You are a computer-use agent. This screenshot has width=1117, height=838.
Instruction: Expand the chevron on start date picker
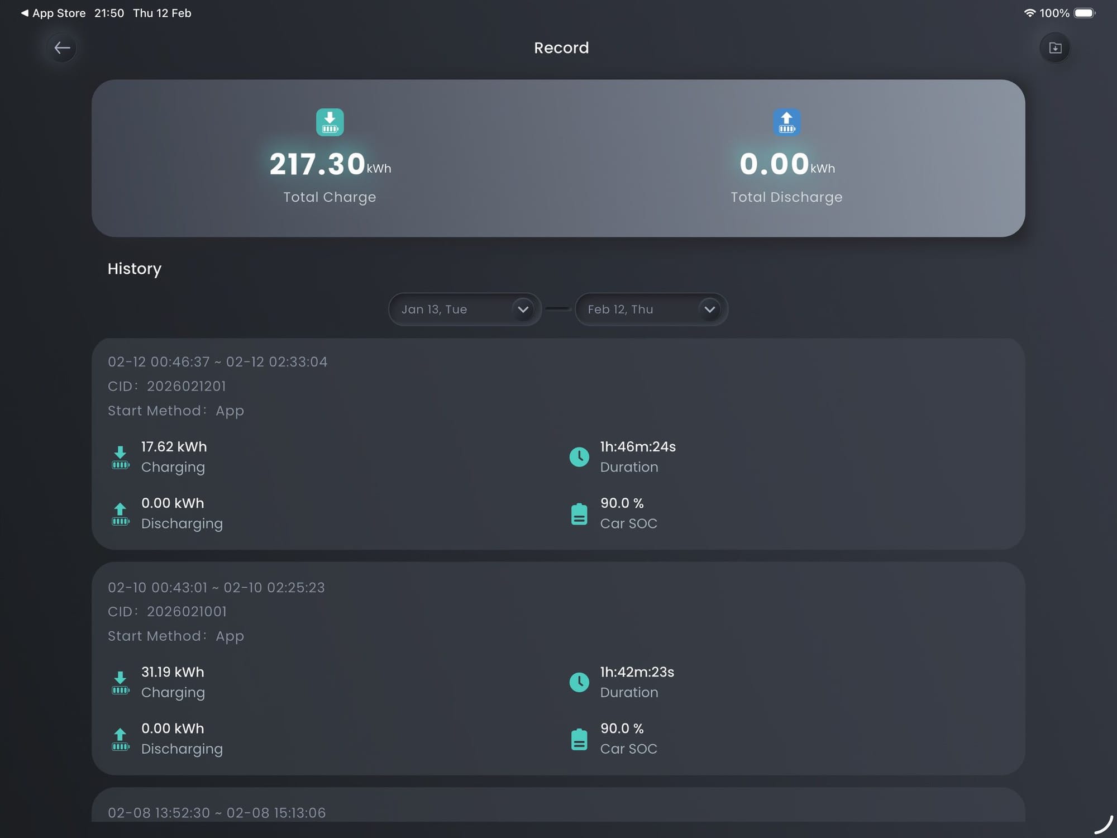click(523, 310)
